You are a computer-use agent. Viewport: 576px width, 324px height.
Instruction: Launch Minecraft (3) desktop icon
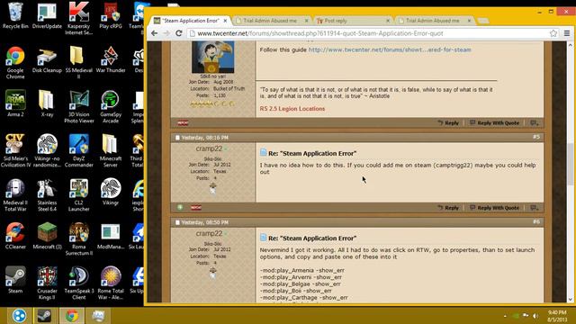tap(47, 236)
